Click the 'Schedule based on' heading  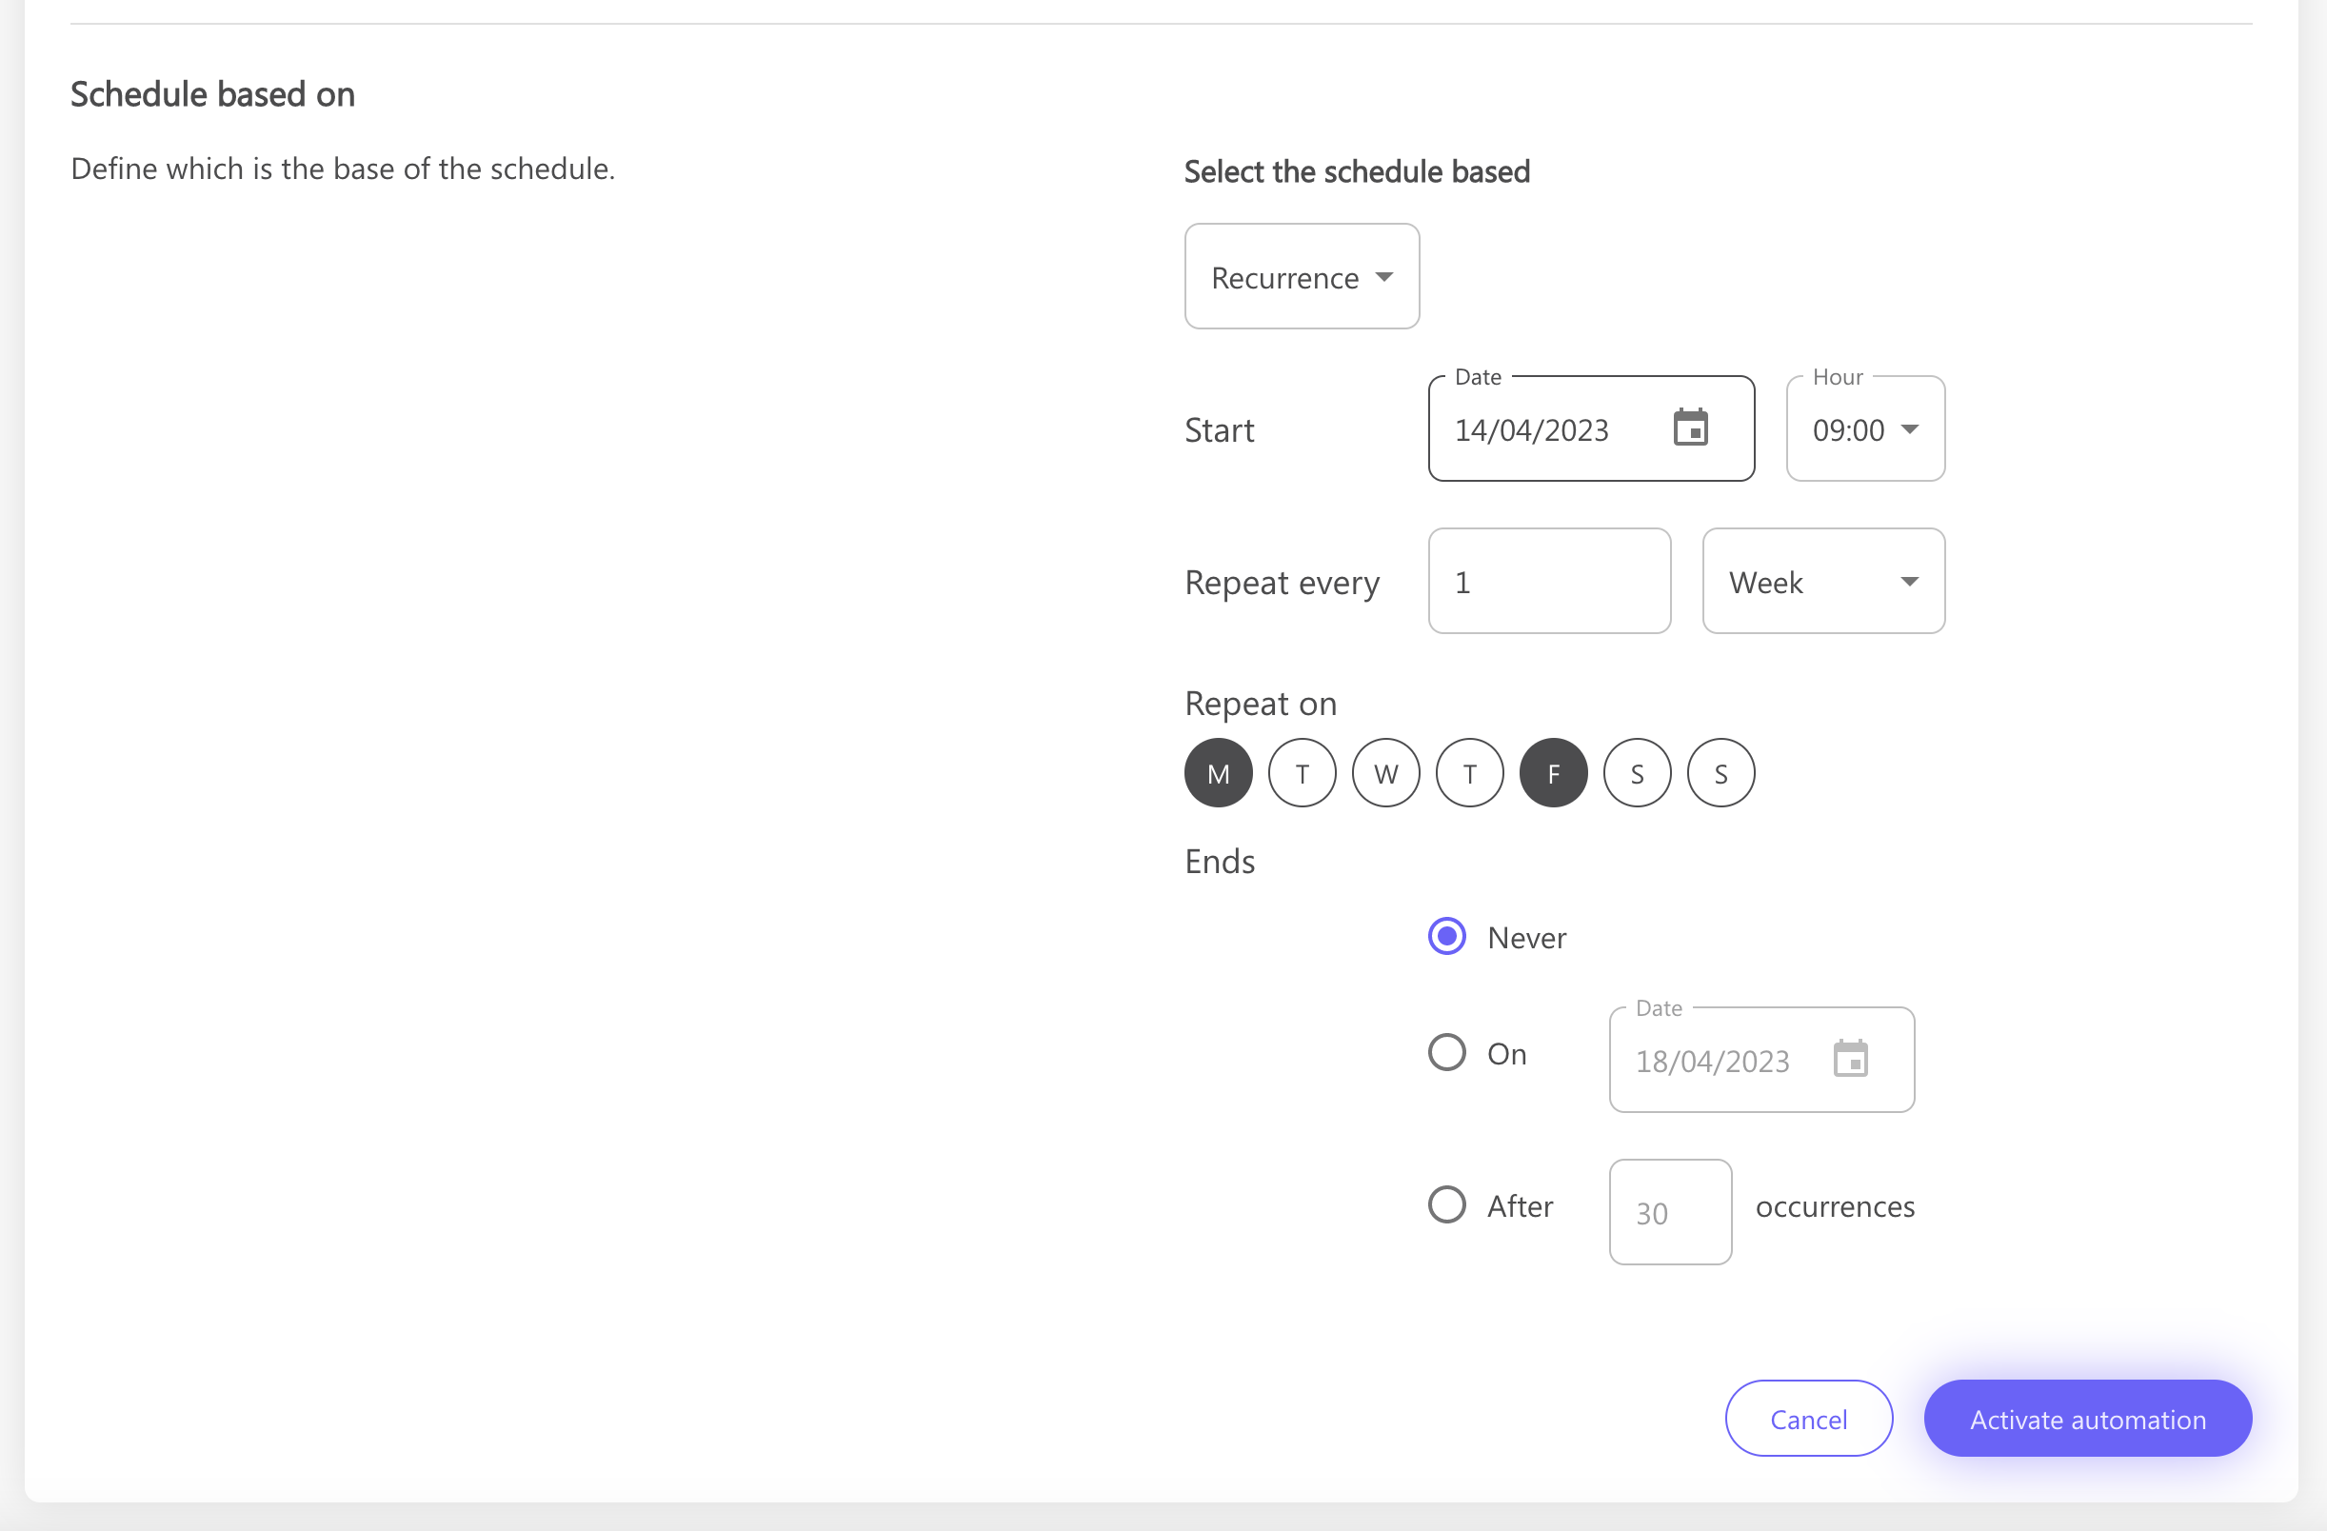(x=212, y=95)
